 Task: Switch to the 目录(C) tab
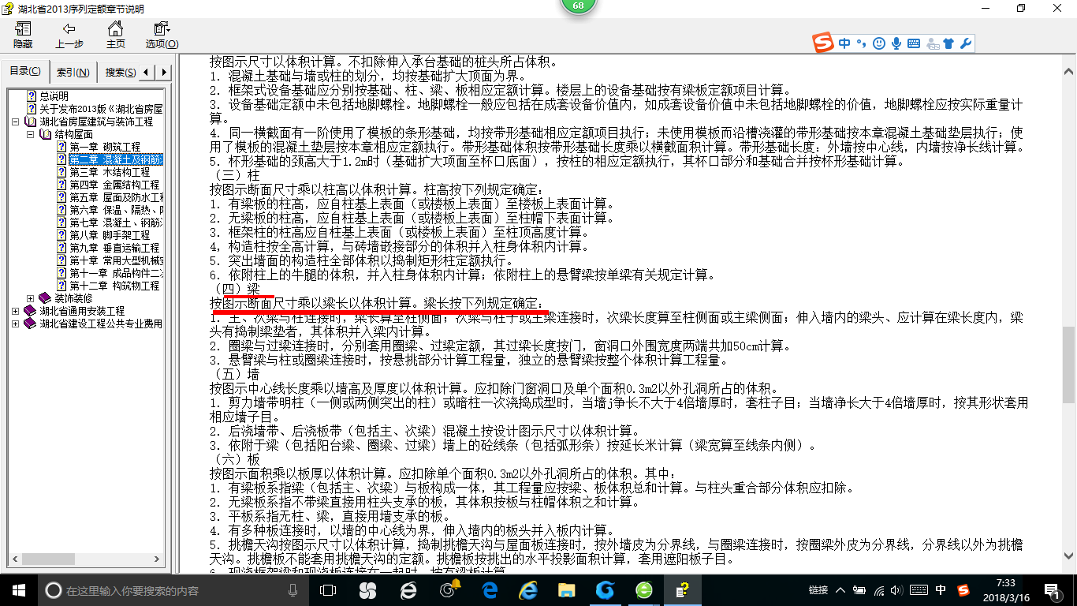pyautogui.click(x=25, y=71)
